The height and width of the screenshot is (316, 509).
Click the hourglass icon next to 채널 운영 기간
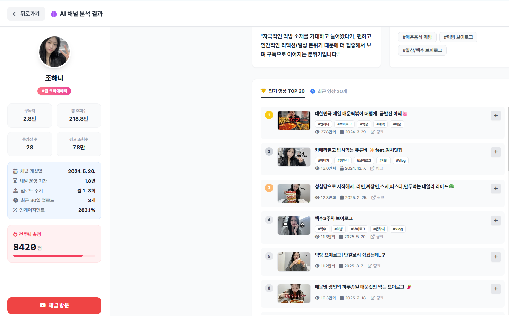point(15,181)
